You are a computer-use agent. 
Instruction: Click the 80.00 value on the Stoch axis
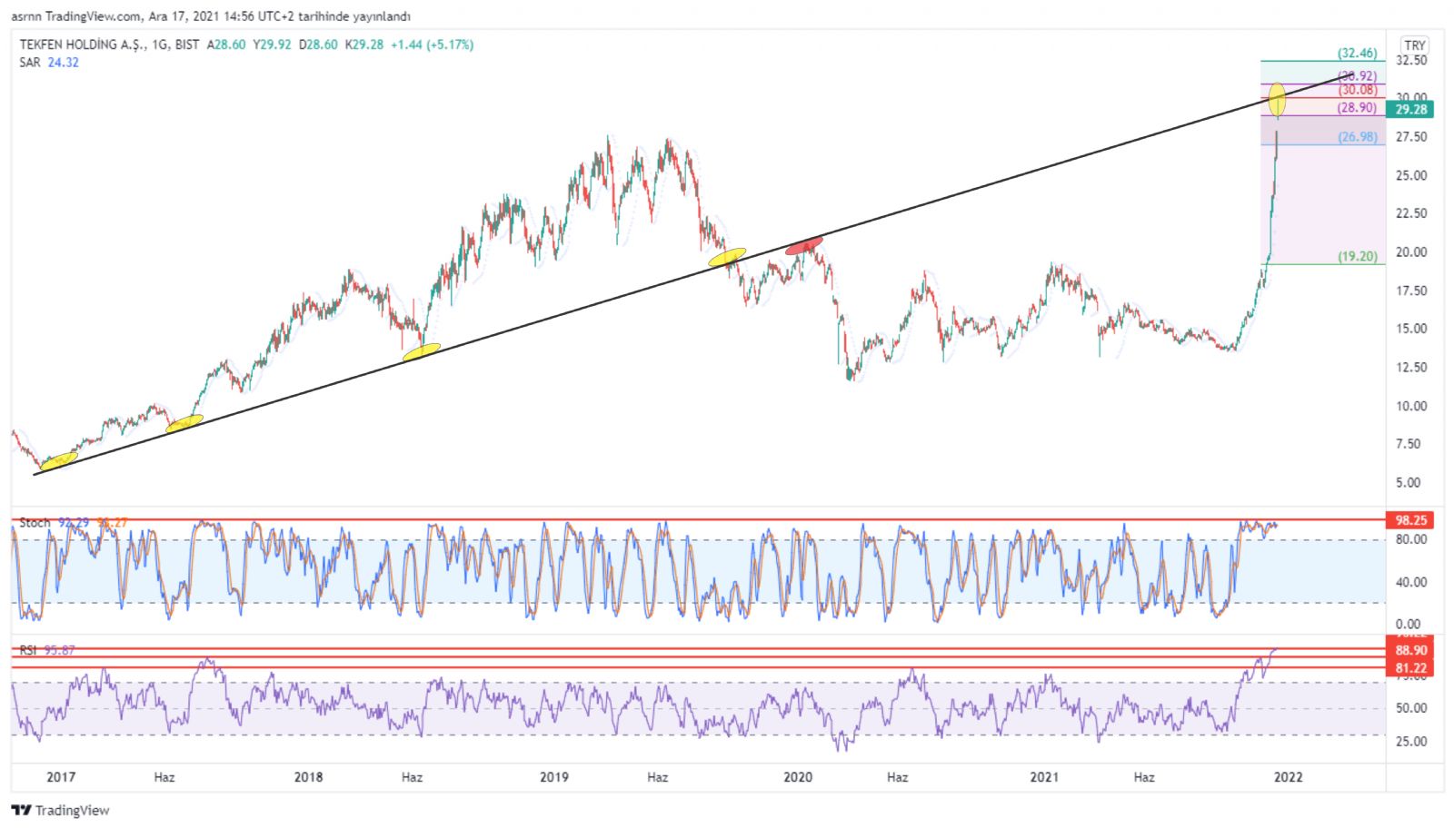(x=1411, y=539)
